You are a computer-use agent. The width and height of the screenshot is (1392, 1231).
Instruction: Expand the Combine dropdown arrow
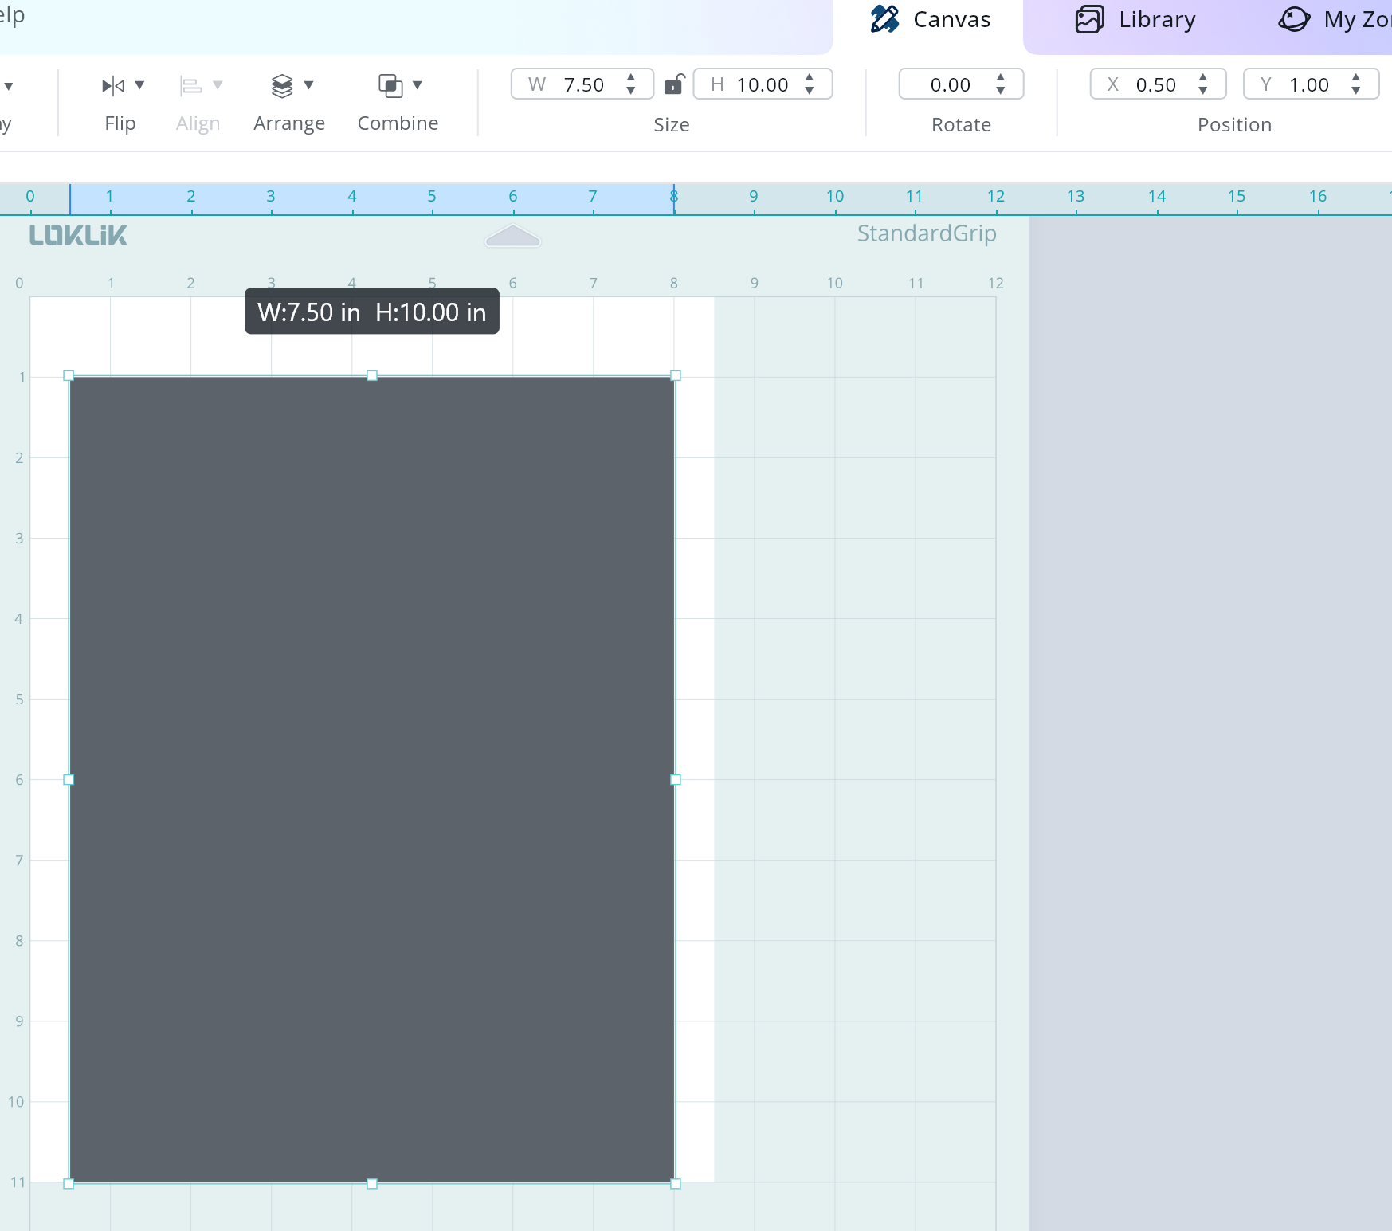point(417,85)
